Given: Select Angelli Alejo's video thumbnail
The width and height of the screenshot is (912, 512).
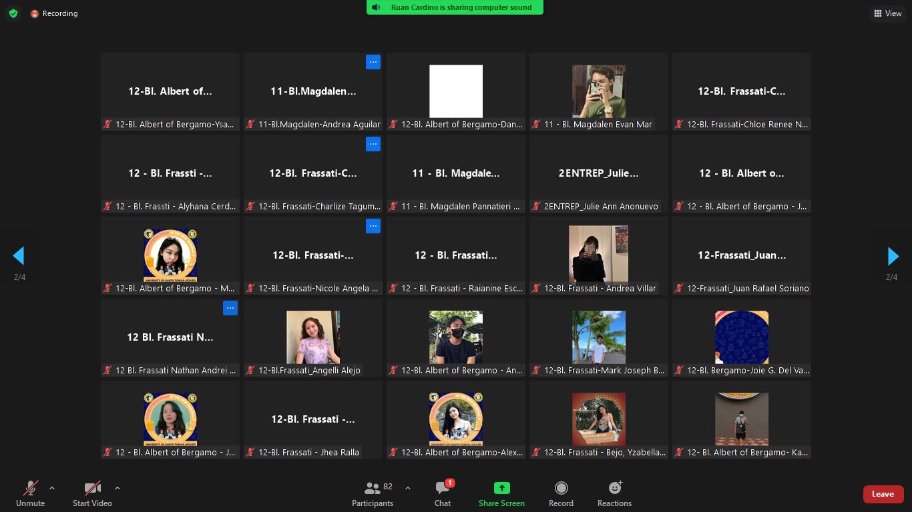Looking at the screenshot, I should [313, 337].
